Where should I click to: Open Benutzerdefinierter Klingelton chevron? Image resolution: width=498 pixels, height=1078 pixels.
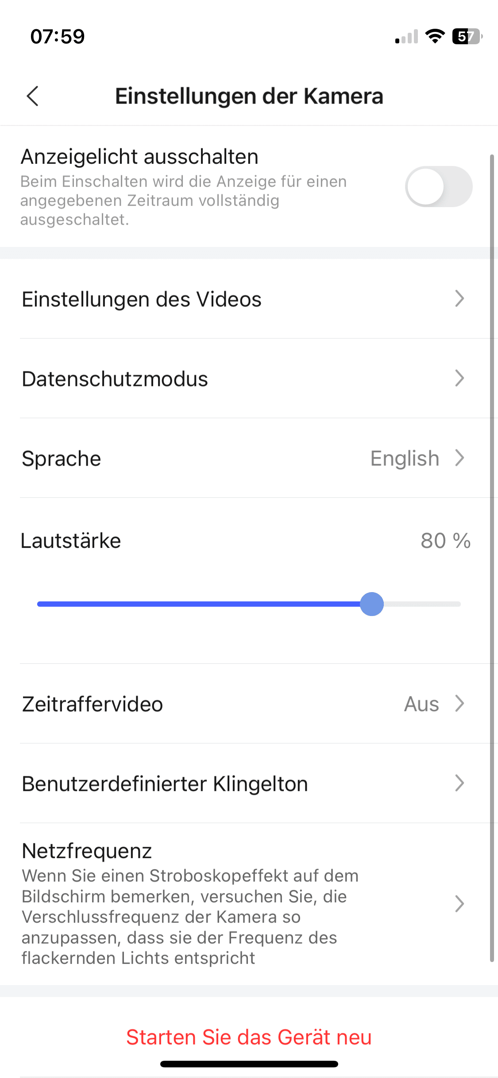pyautogui.click(x=459, y=783)
